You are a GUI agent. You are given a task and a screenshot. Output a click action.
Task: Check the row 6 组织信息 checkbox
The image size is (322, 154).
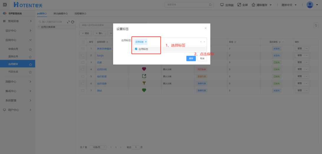[x=83, y=83]
